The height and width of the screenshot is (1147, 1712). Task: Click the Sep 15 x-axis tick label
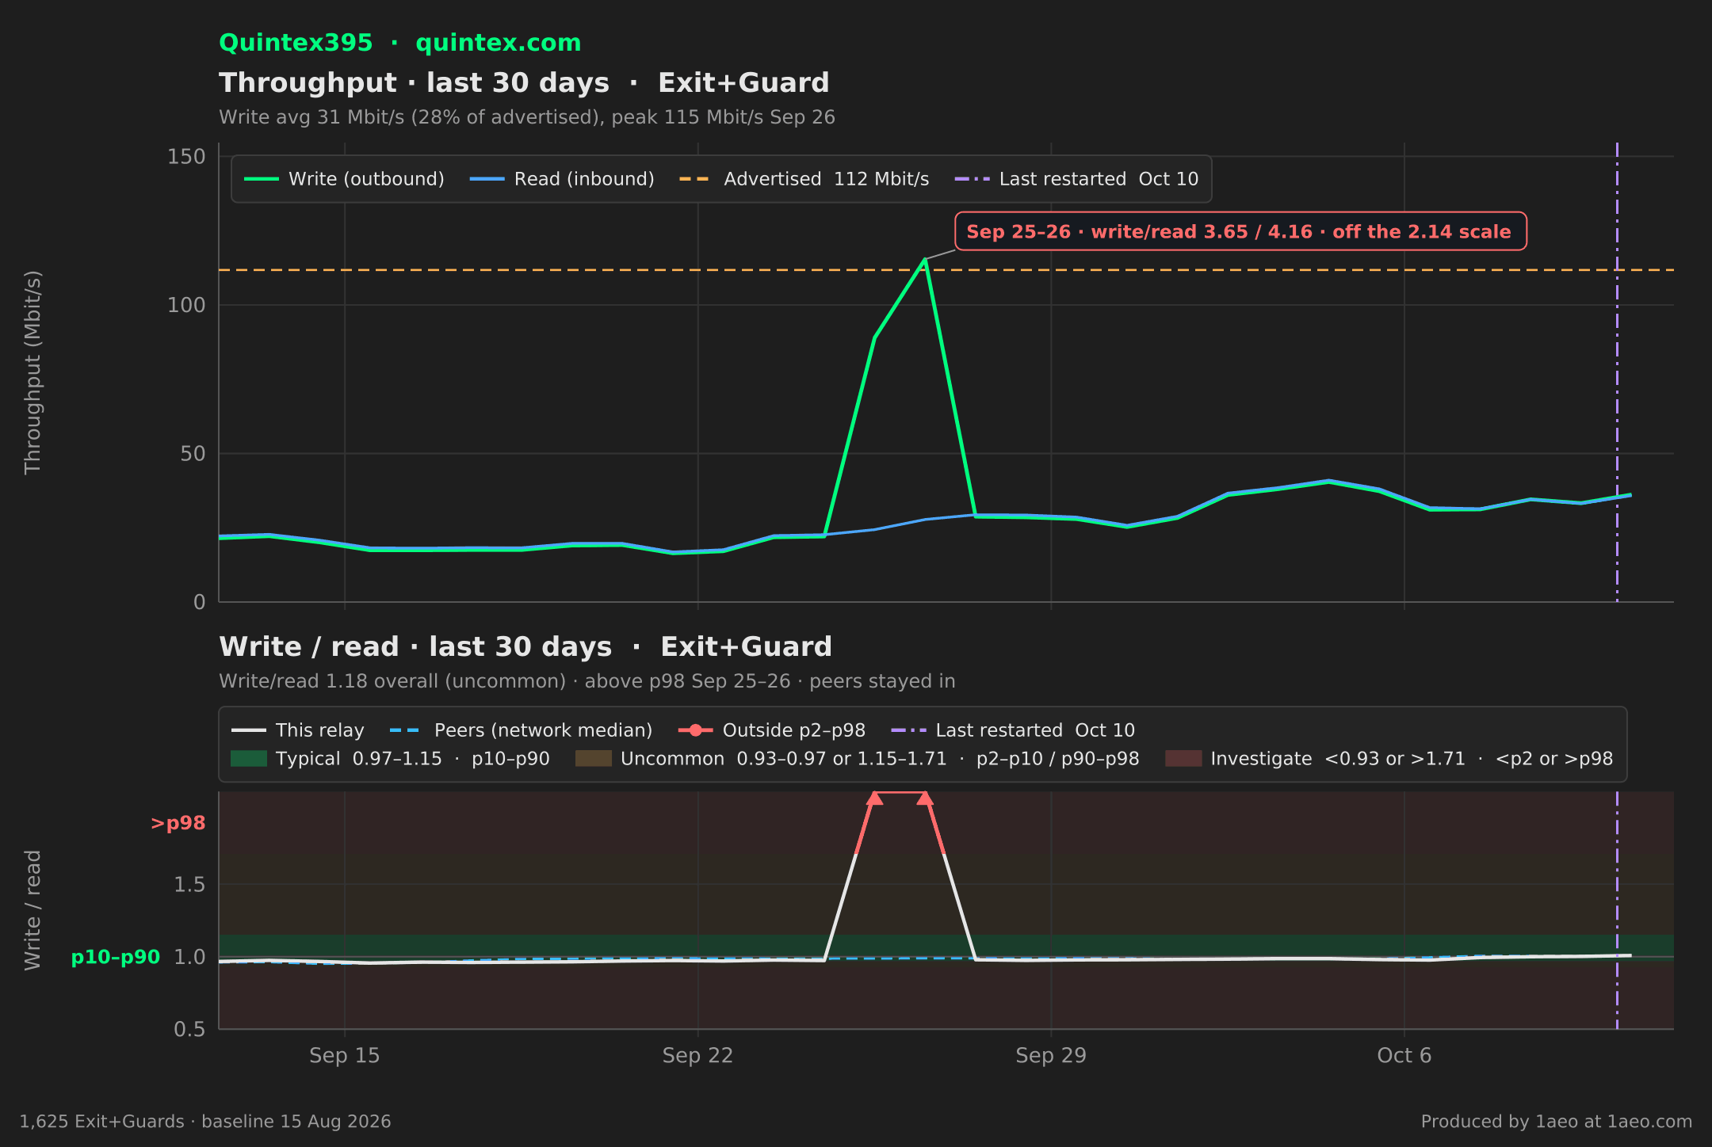(345, 1056)
